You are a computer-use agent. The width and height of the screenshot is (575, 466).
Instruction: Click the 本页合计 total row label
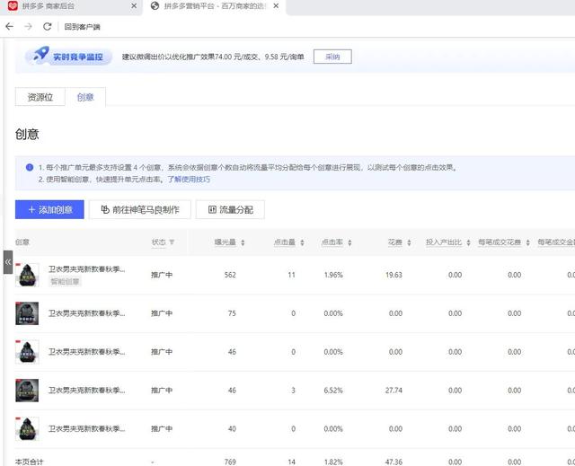tap(30, 462)
